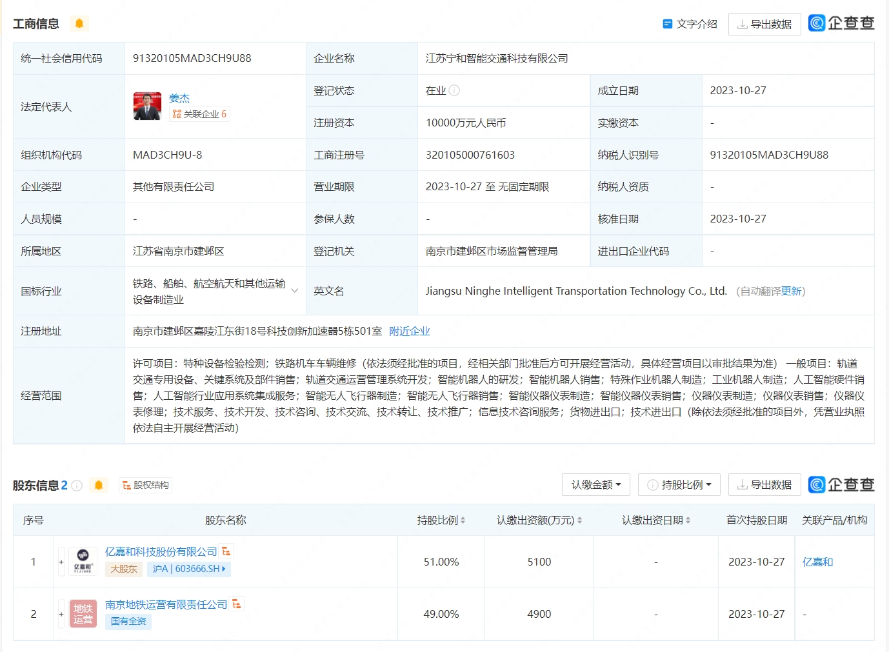
Task: Select 江苏省南京市建邺区 region value
Action: pos(179,252)
